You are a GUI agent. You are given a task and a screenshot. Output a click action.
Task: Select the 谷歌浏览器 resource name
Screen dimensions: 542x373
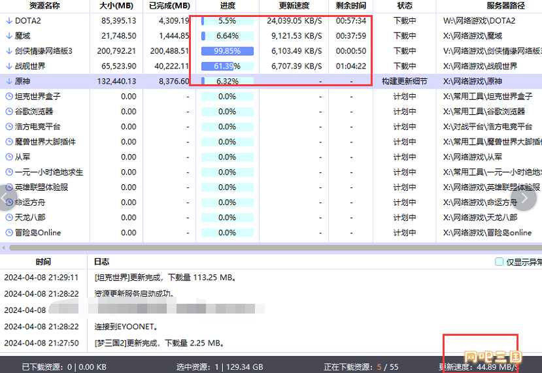(34, 112)
